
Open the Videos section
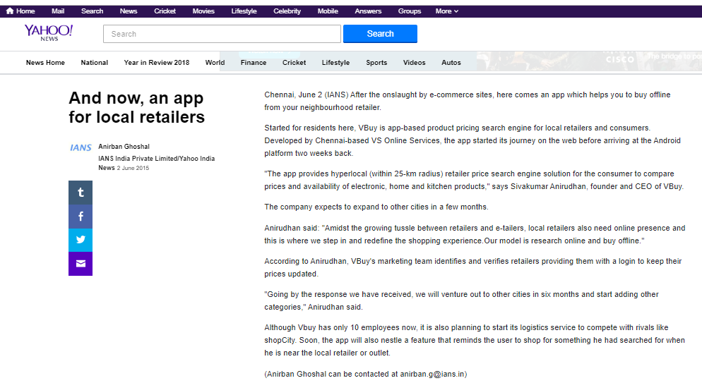click(414, 63)
